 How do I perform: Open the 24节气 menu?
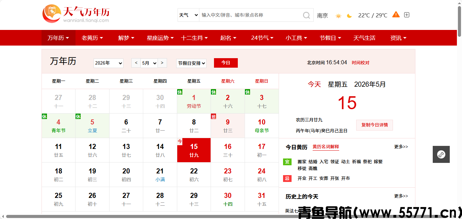click(x=262, y=38)
